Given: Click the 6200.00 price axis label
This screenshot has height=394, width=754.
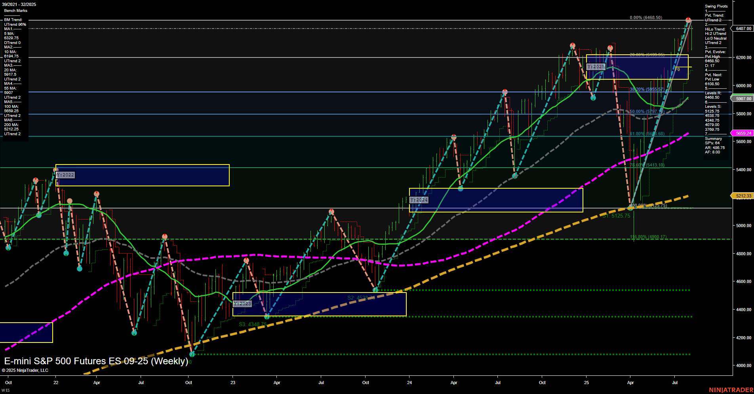Looking at the screenshot, I should point(743,57).
